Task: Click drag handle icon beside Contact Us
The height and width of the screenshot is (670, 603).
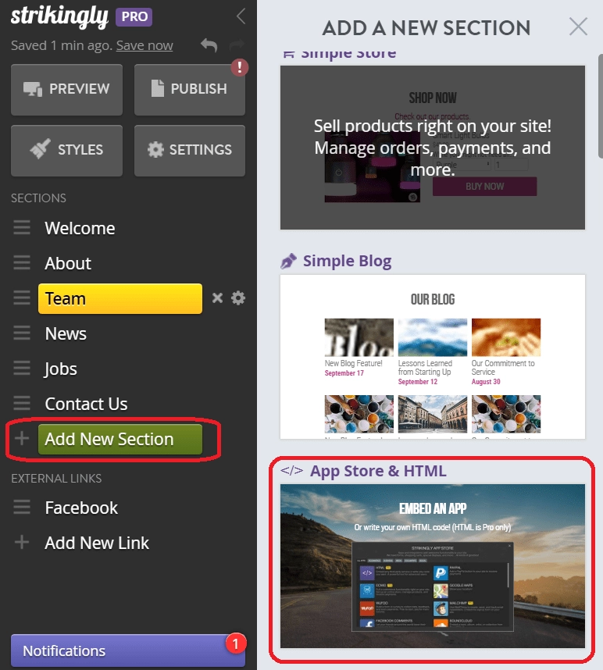Action: point(22,403)
